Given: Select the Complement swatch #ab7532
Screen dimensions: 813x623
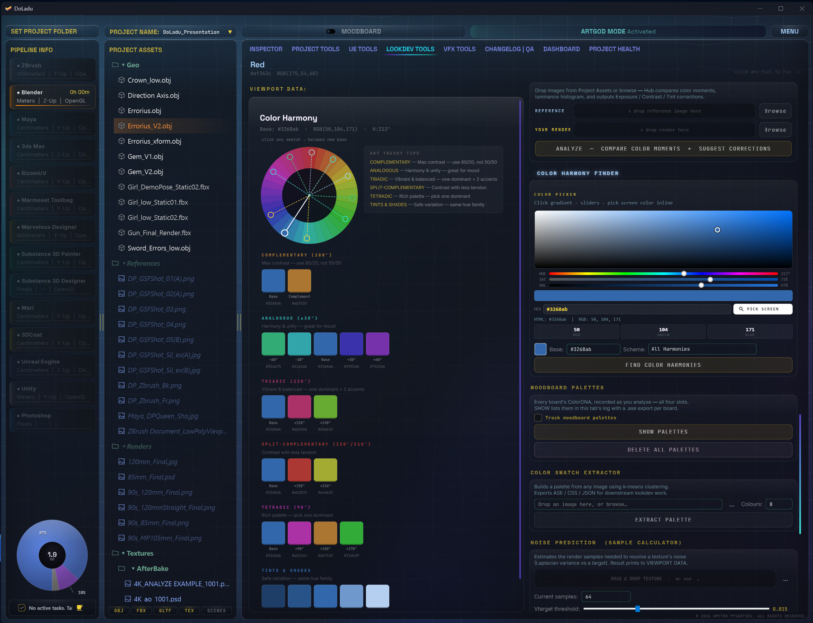Looking at the screenshot, I should point(299,281).
